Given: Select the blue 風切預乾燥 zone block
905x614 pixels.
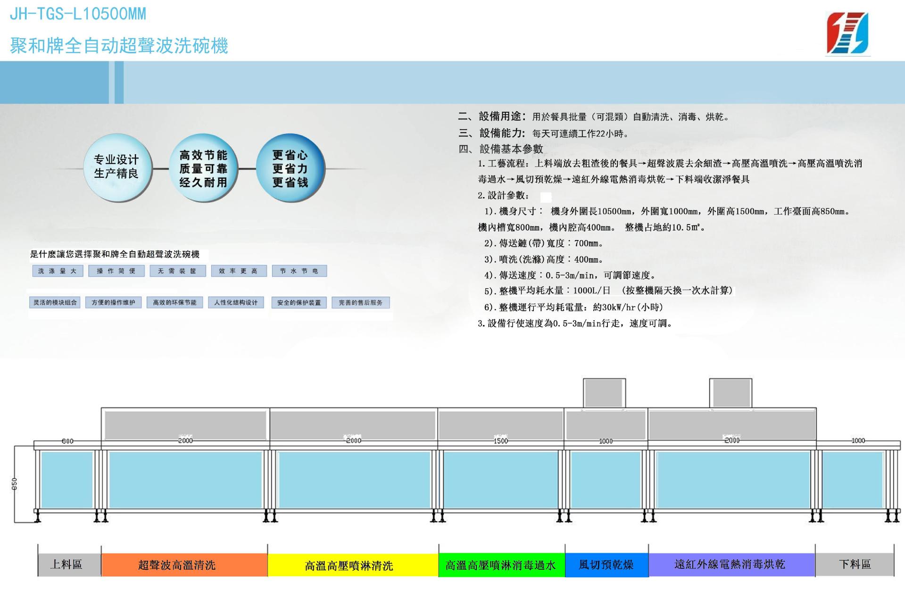Looking at the screenshot, I should (x=606, y=565).
